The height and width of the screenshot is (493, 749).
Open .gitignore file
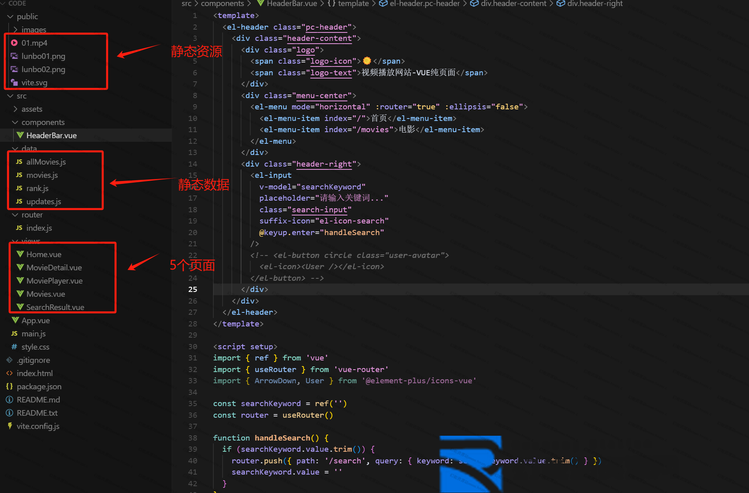click(x=33, y=360)
